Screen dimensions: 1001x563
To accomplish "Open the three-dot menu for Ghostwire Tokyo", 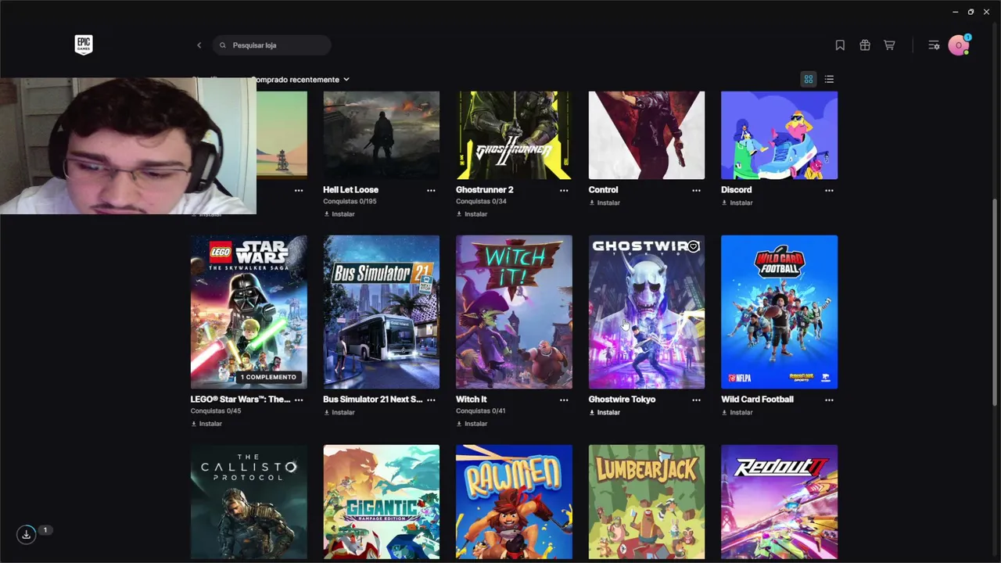I will (x=696, y=400).
